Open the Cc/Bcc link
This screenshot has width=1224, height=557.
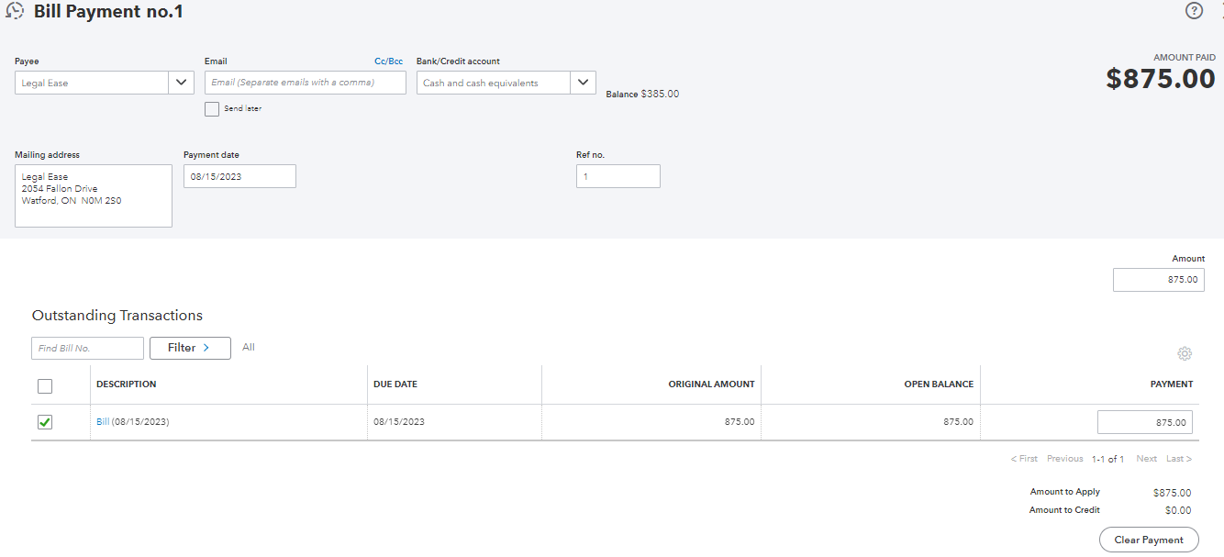click(389, 61)
